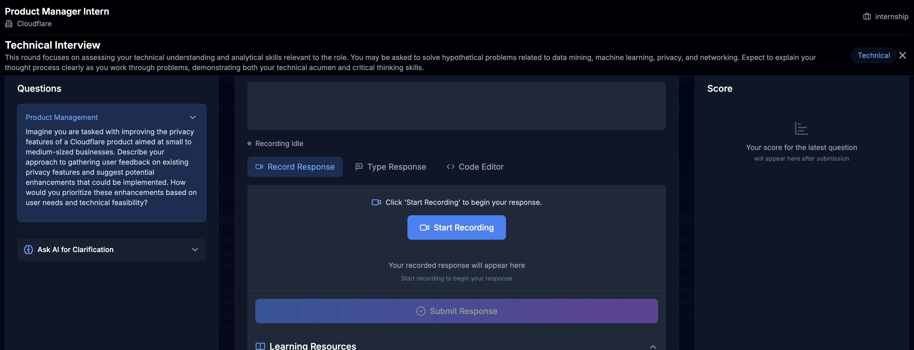
Task: Click the empty video preview area
Action: (456, 106)
